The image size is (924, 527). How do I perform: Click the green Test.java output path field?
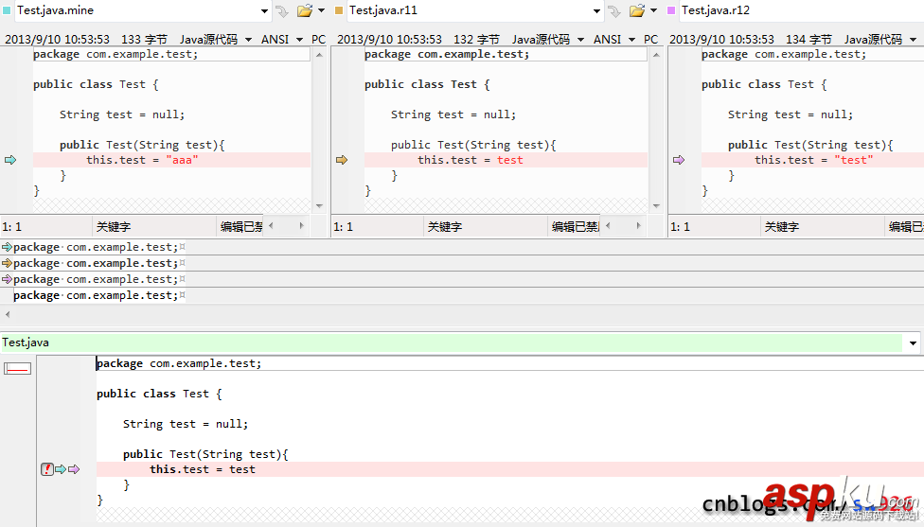pos(452,343)
